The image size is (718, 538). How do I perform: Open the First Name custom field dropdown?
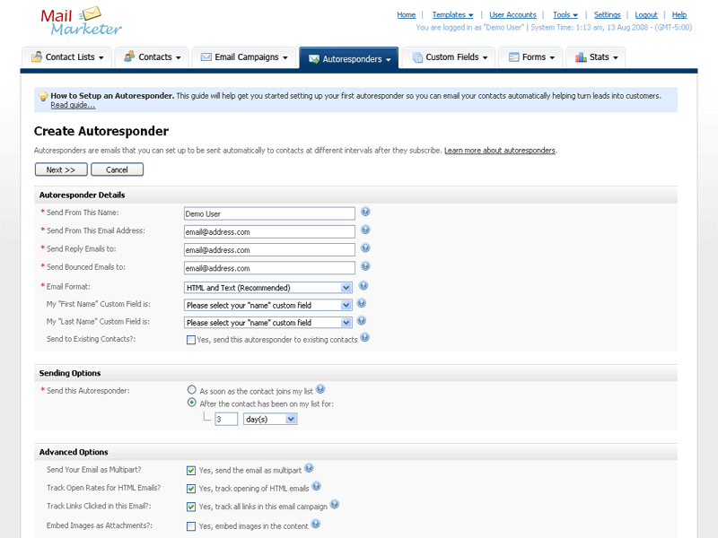267,305
